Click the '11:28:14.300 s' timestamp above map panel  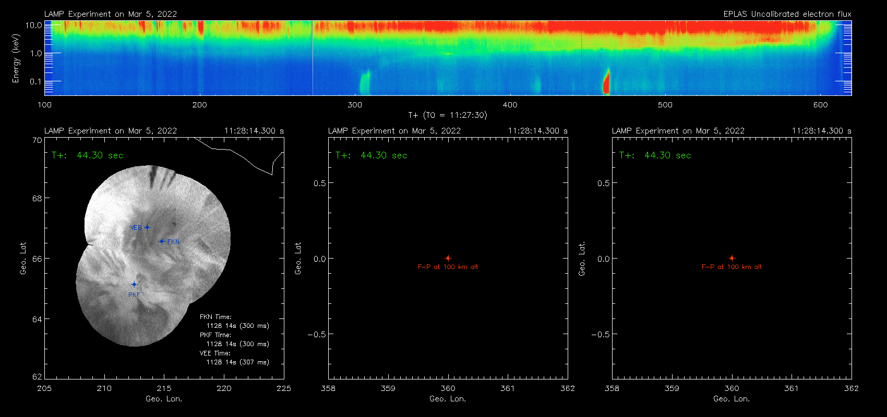pyautogui.click(x=254, y=131)
